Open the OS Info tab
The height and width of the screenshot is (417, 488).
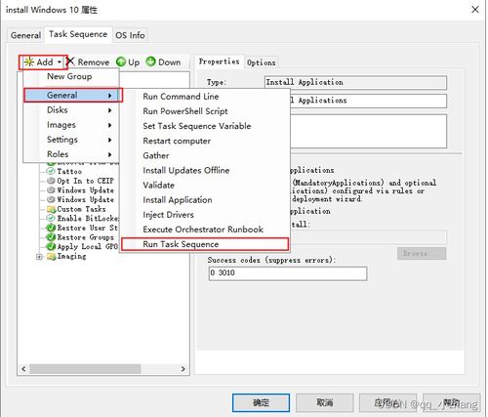pyautogui.click(x=130, y=35)
